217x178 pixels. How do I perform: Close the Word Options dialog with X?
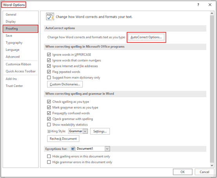click(x=210, y=5)
